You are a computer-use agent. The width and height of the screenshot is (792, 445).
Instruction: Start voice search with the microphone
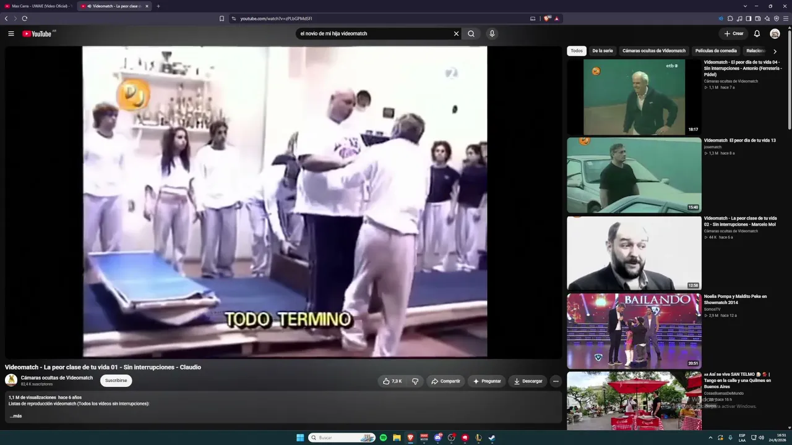tap(492, 34)
